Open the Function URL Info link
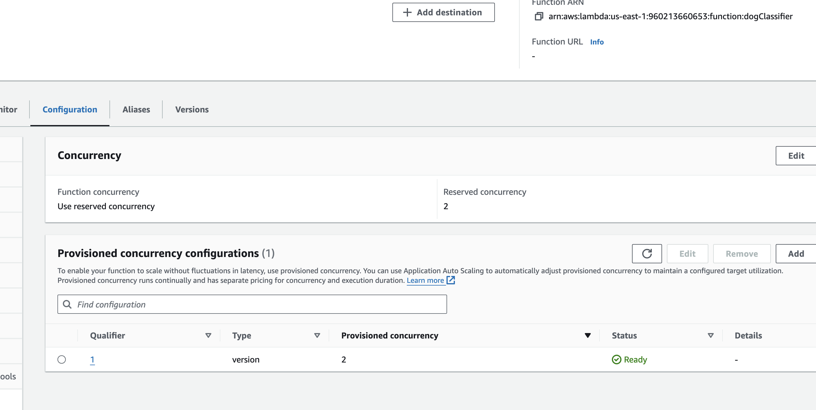The width and height of the screenshot is (816, 410). coord(597,42)
